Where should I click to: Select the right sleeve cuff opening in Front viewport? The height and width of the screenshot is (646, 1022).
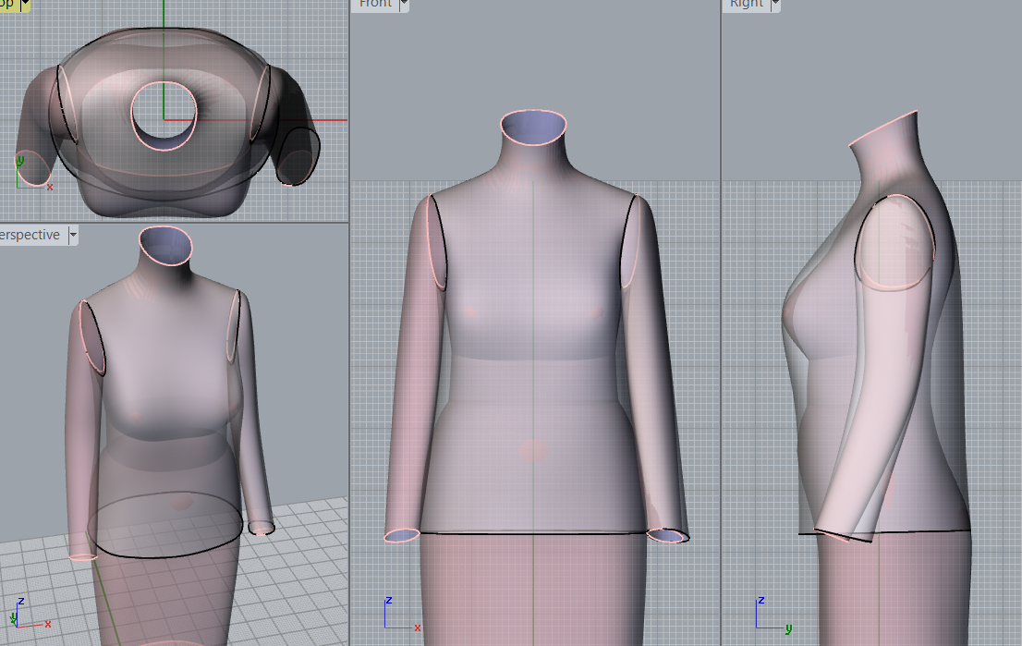667,535
